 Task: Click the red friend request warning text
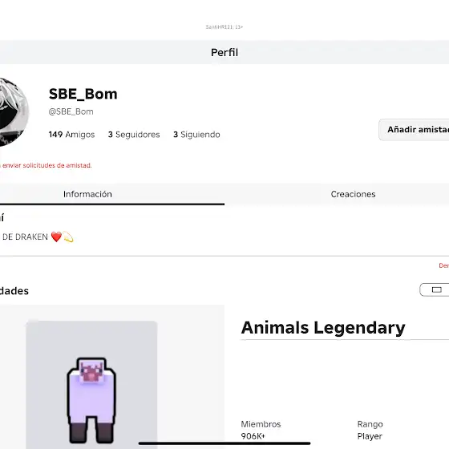pos(46,165)
